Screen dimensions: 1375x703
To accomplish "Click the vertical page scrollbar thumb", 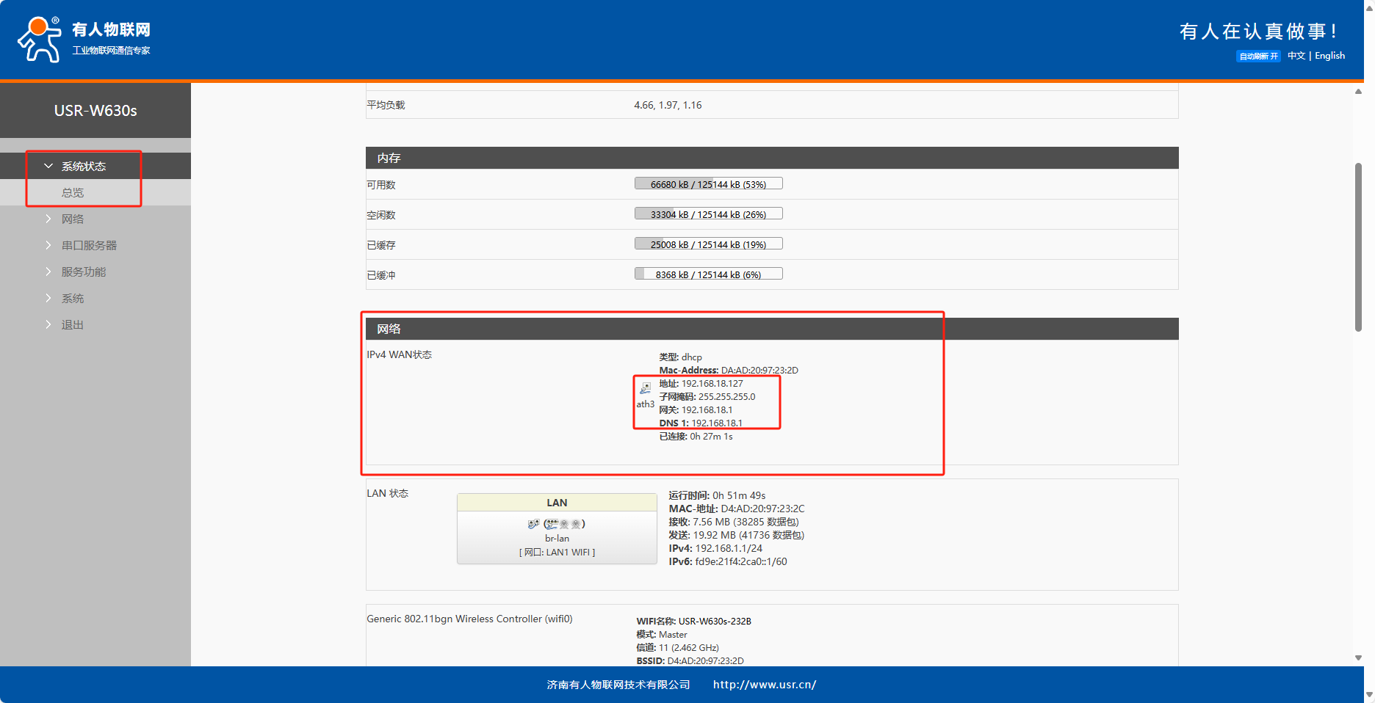I will pyautogui.click(x=1358, y=247).
